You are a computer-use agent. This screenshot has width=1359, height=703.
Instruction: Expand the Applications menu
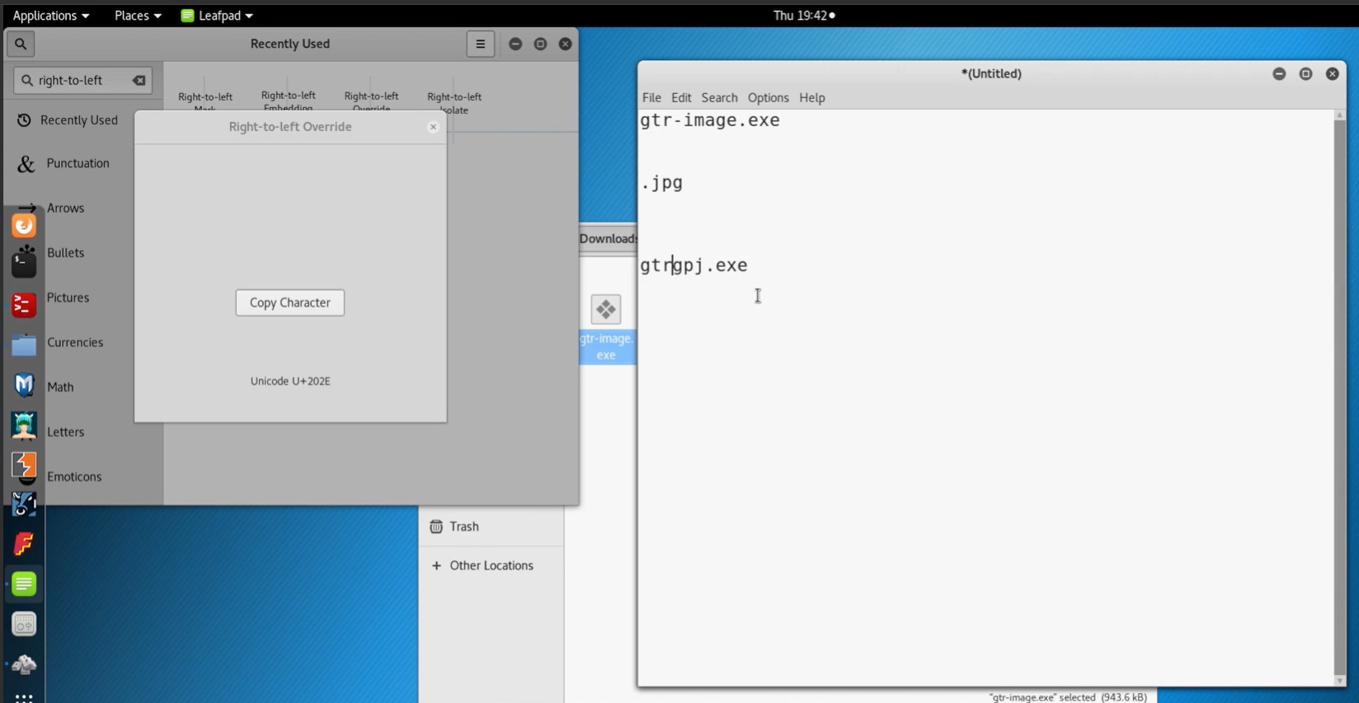[50, 16]
